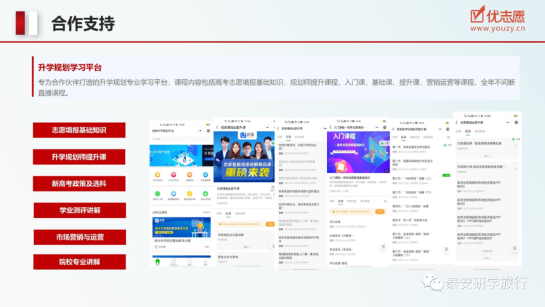Tap the green home icon in first phone
Viewport: 545px width, 307px height.
tap(157, 261)
